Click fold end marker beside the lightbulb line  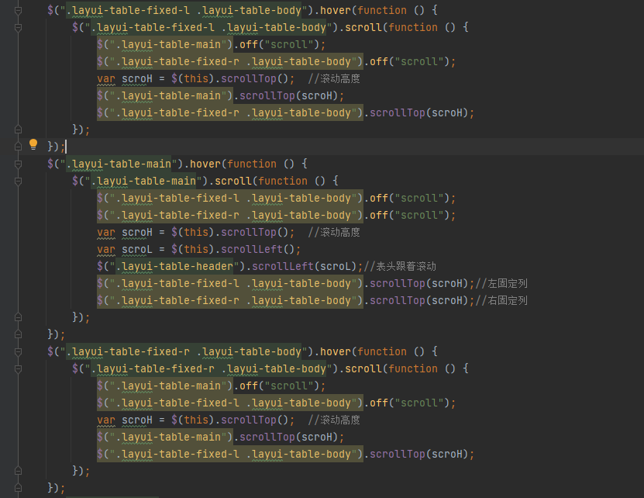(x=18, y=147)
